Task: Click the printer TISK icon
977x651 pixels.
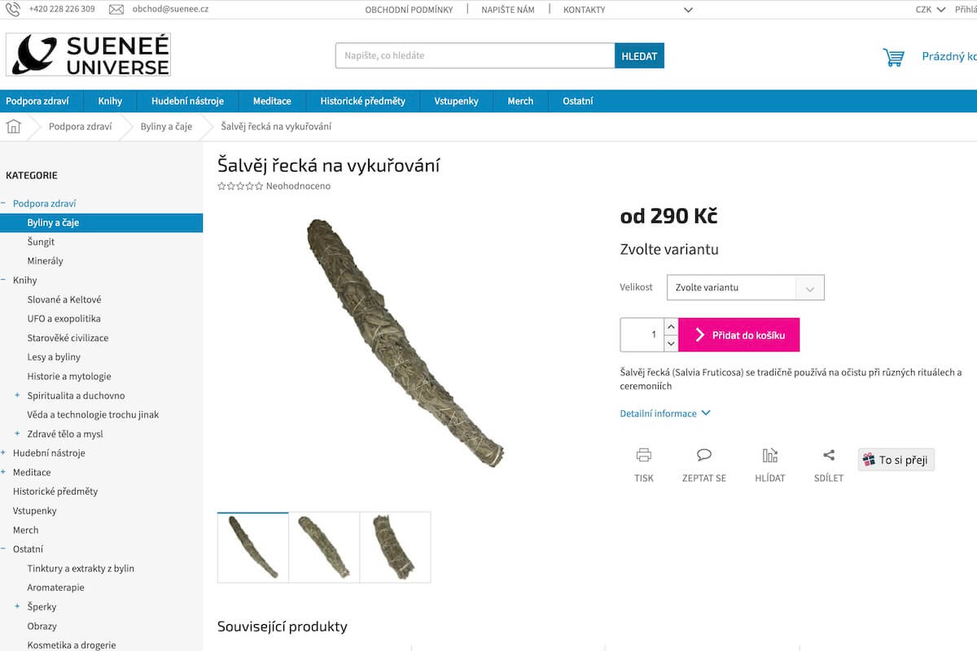Action: point(644,455)
